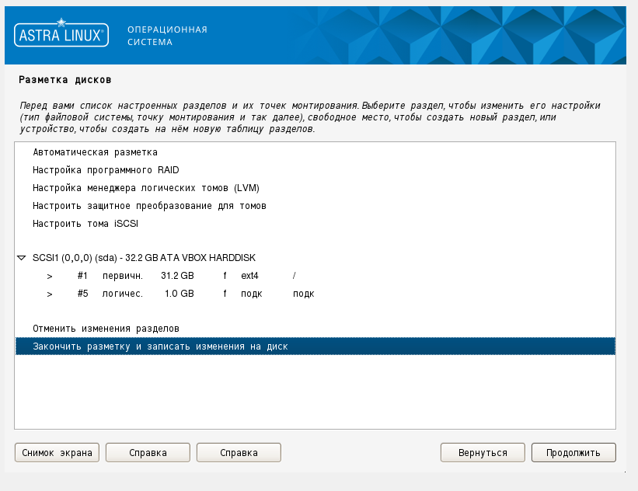Viewport: 638px width, 491px height.
Task: Choose 'Настроить защитное преобразование для томов'
Action: pos(149,206)
